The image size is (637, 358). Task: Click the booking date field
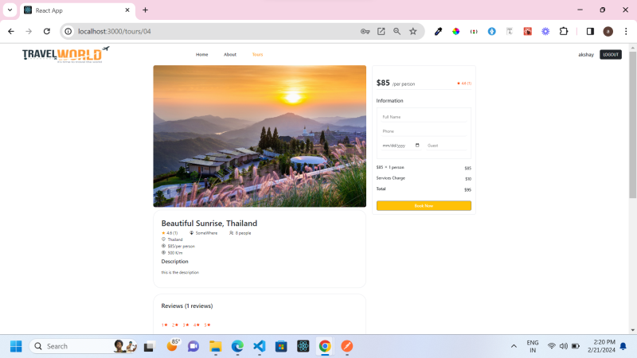[401, 146]
